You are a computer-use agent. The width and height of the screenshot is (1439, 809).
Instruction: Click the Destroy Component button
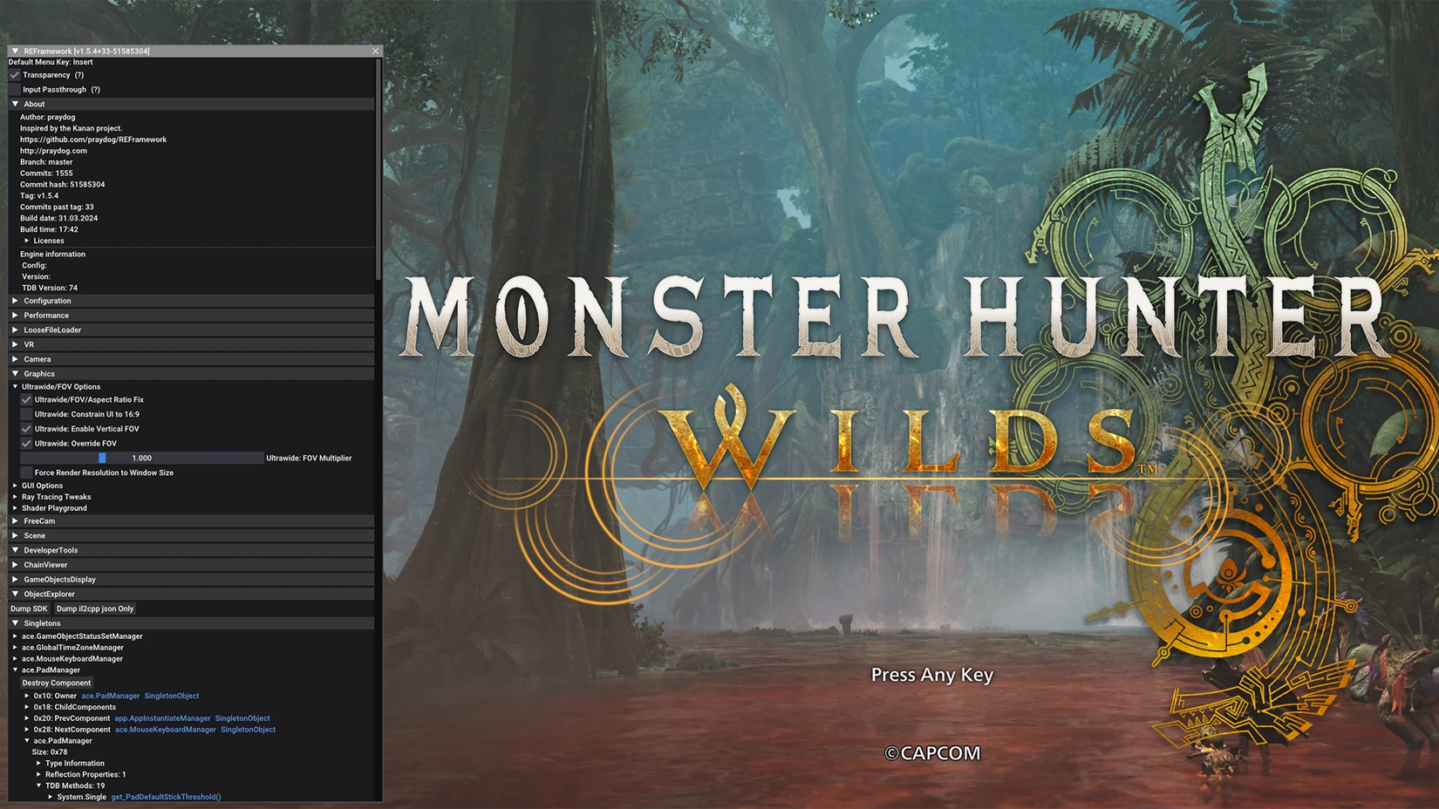tap(57, 683)
